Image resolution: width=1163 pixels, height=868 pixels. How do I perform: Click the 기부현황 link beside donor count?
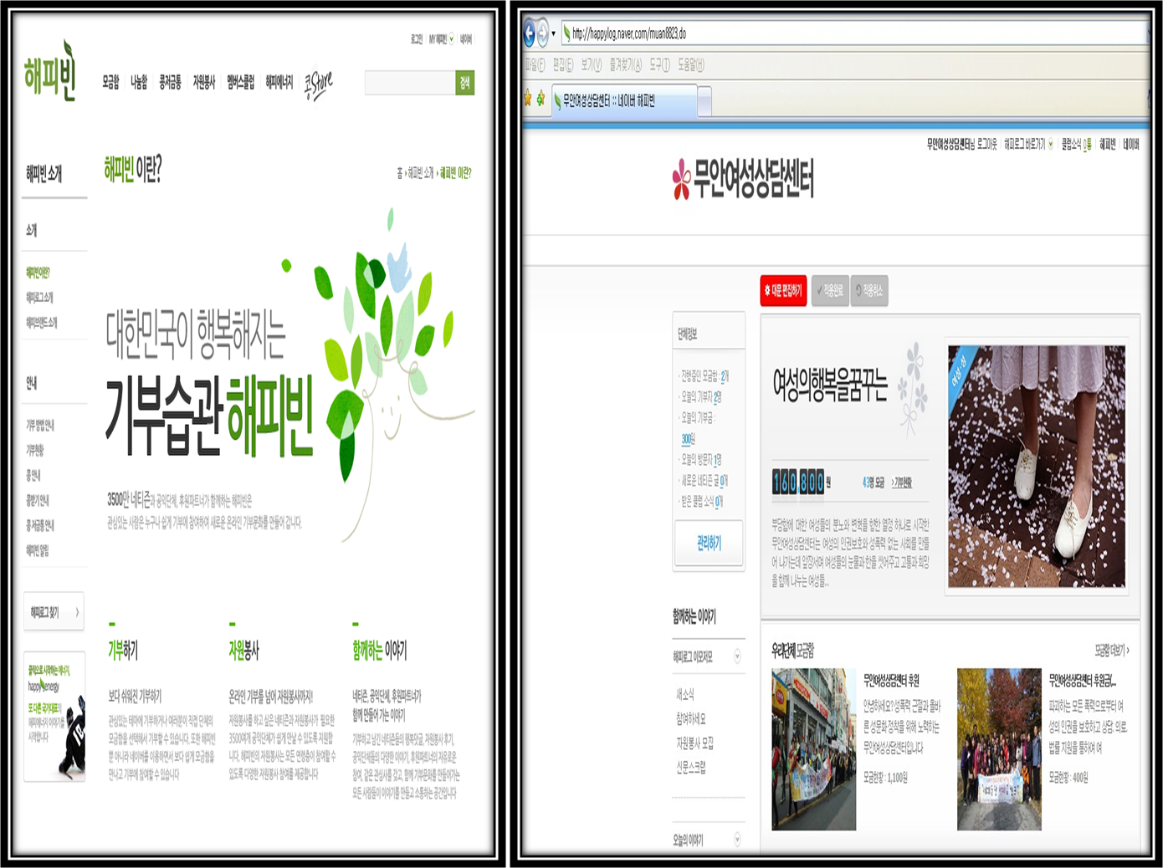(901, 483)
